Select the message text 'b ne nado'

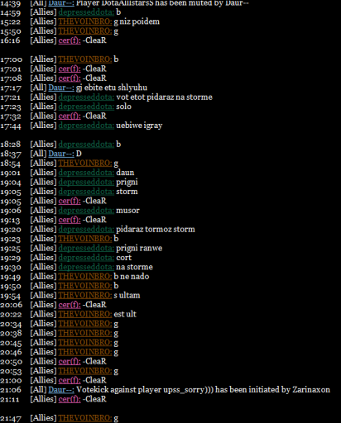(x=132, y=277)
